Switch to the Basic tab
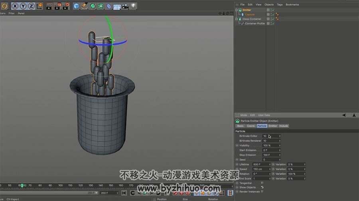This screenshot has height=201, width=359. [x=240, y=126]
